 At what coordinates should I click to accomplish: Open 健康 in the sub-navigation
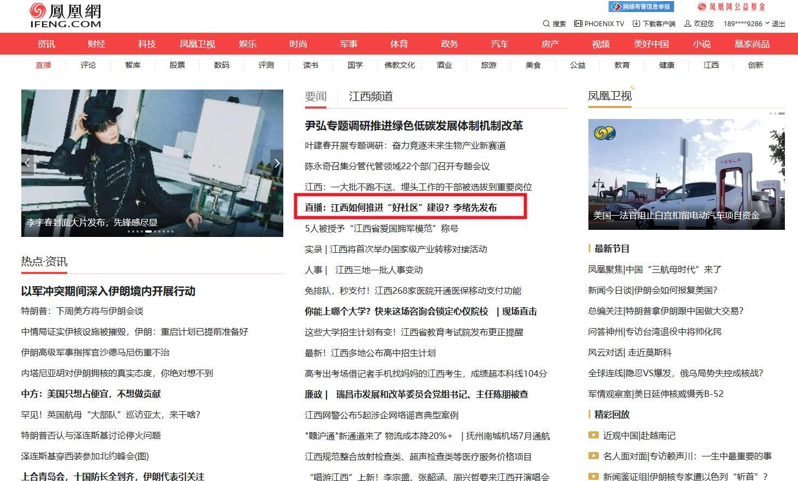coord(666,65)
